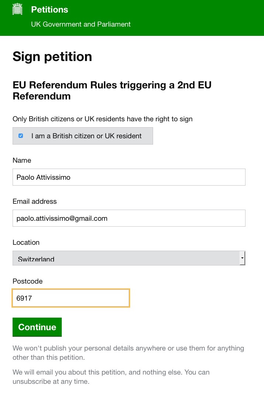Click the 'Email address' field label

[x=34, y=202]
